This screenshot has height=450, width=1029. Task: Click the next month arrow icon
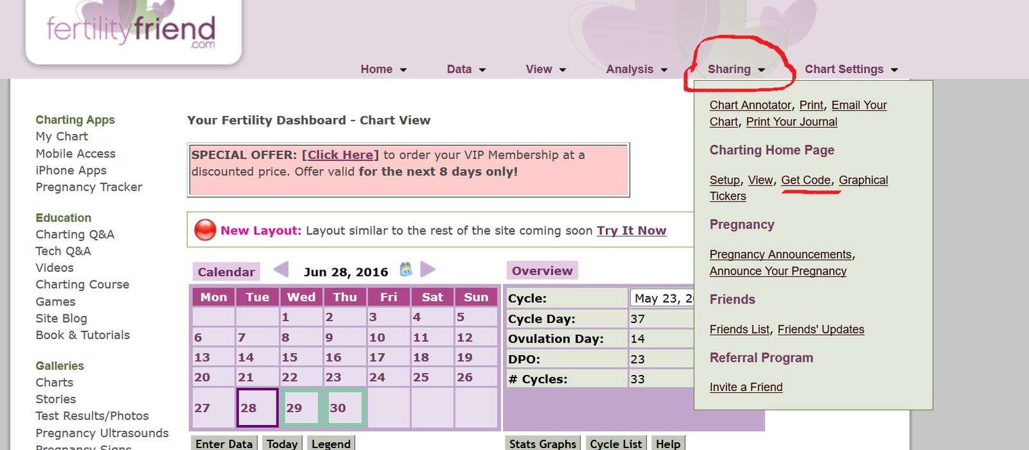[428, 270]
